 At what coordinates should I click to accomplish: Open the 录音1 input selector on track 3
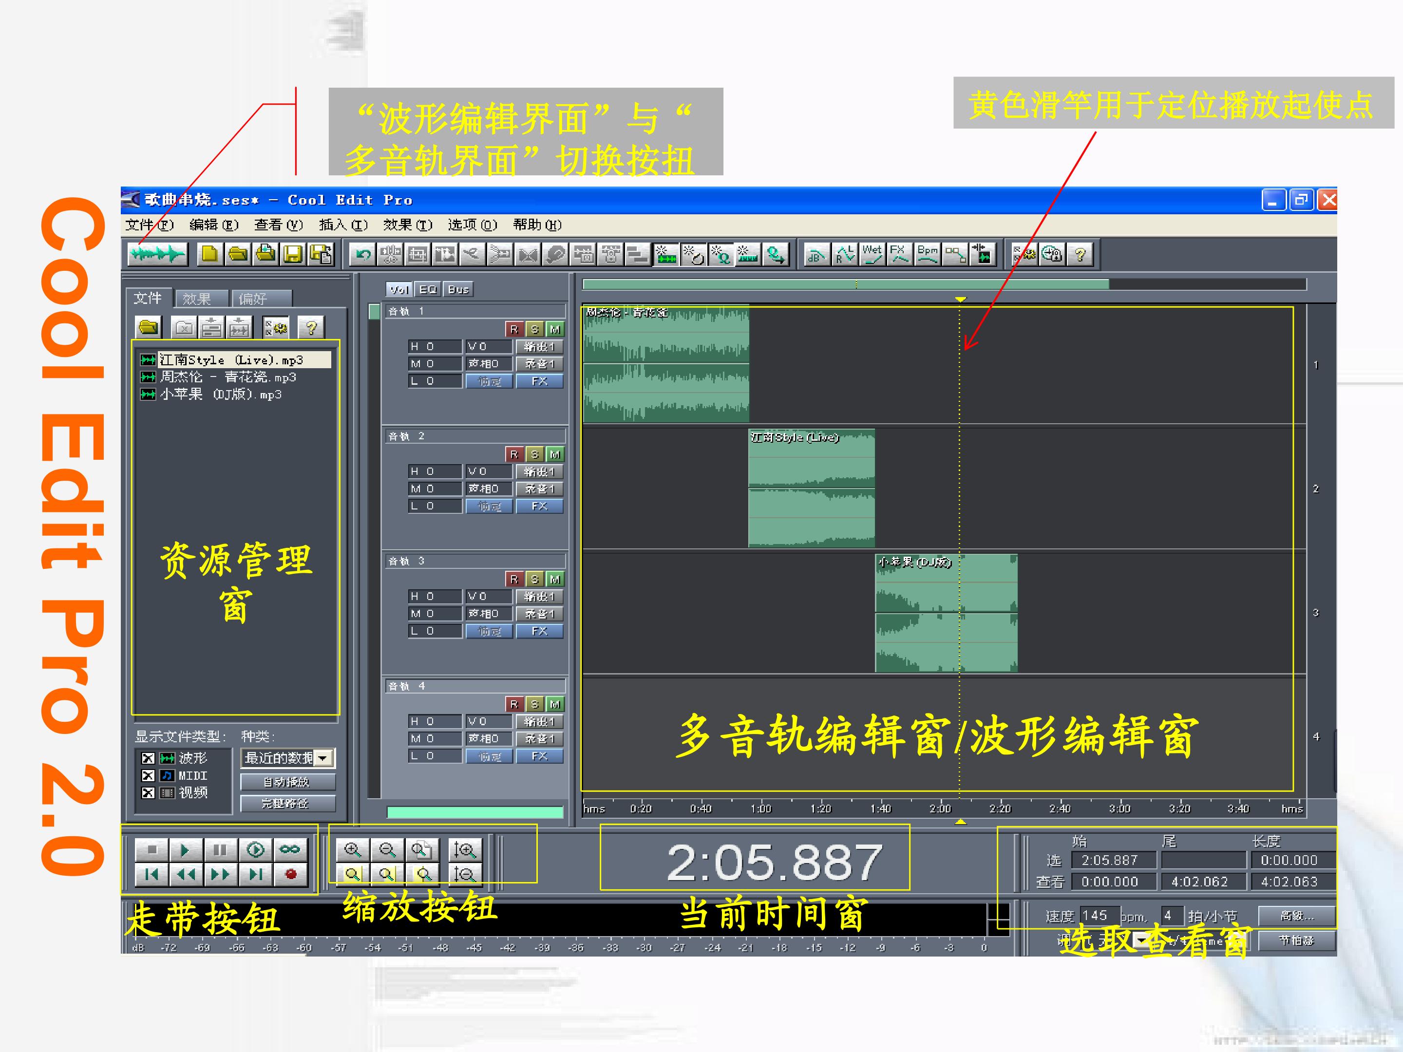540,614
